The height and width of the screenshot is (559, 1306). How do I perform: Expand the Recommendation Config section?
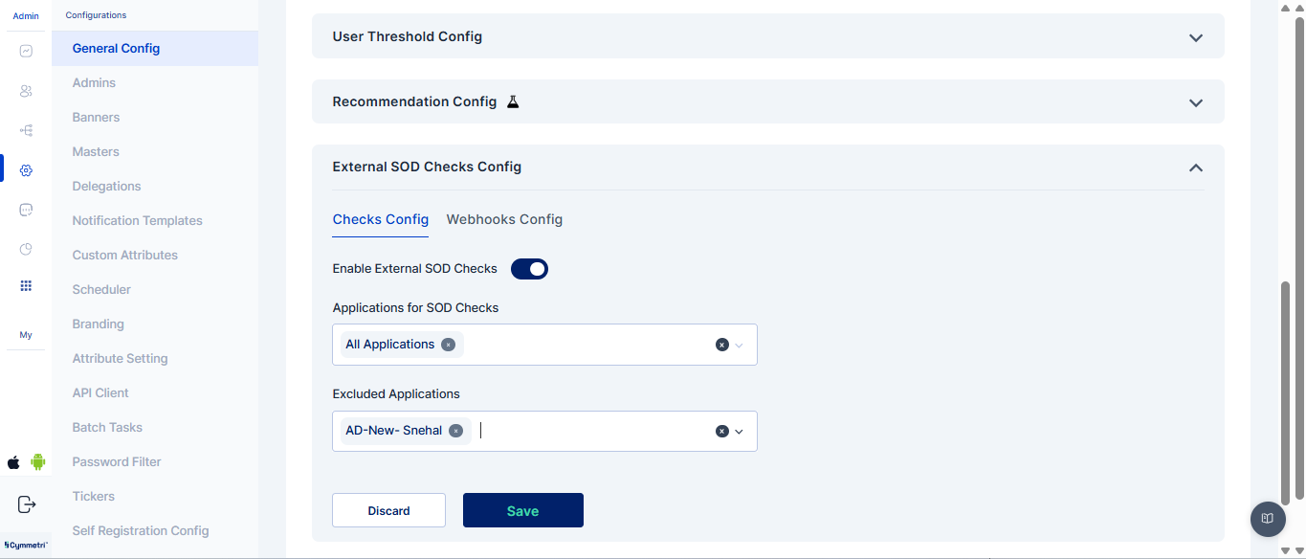coord(1195,102)
